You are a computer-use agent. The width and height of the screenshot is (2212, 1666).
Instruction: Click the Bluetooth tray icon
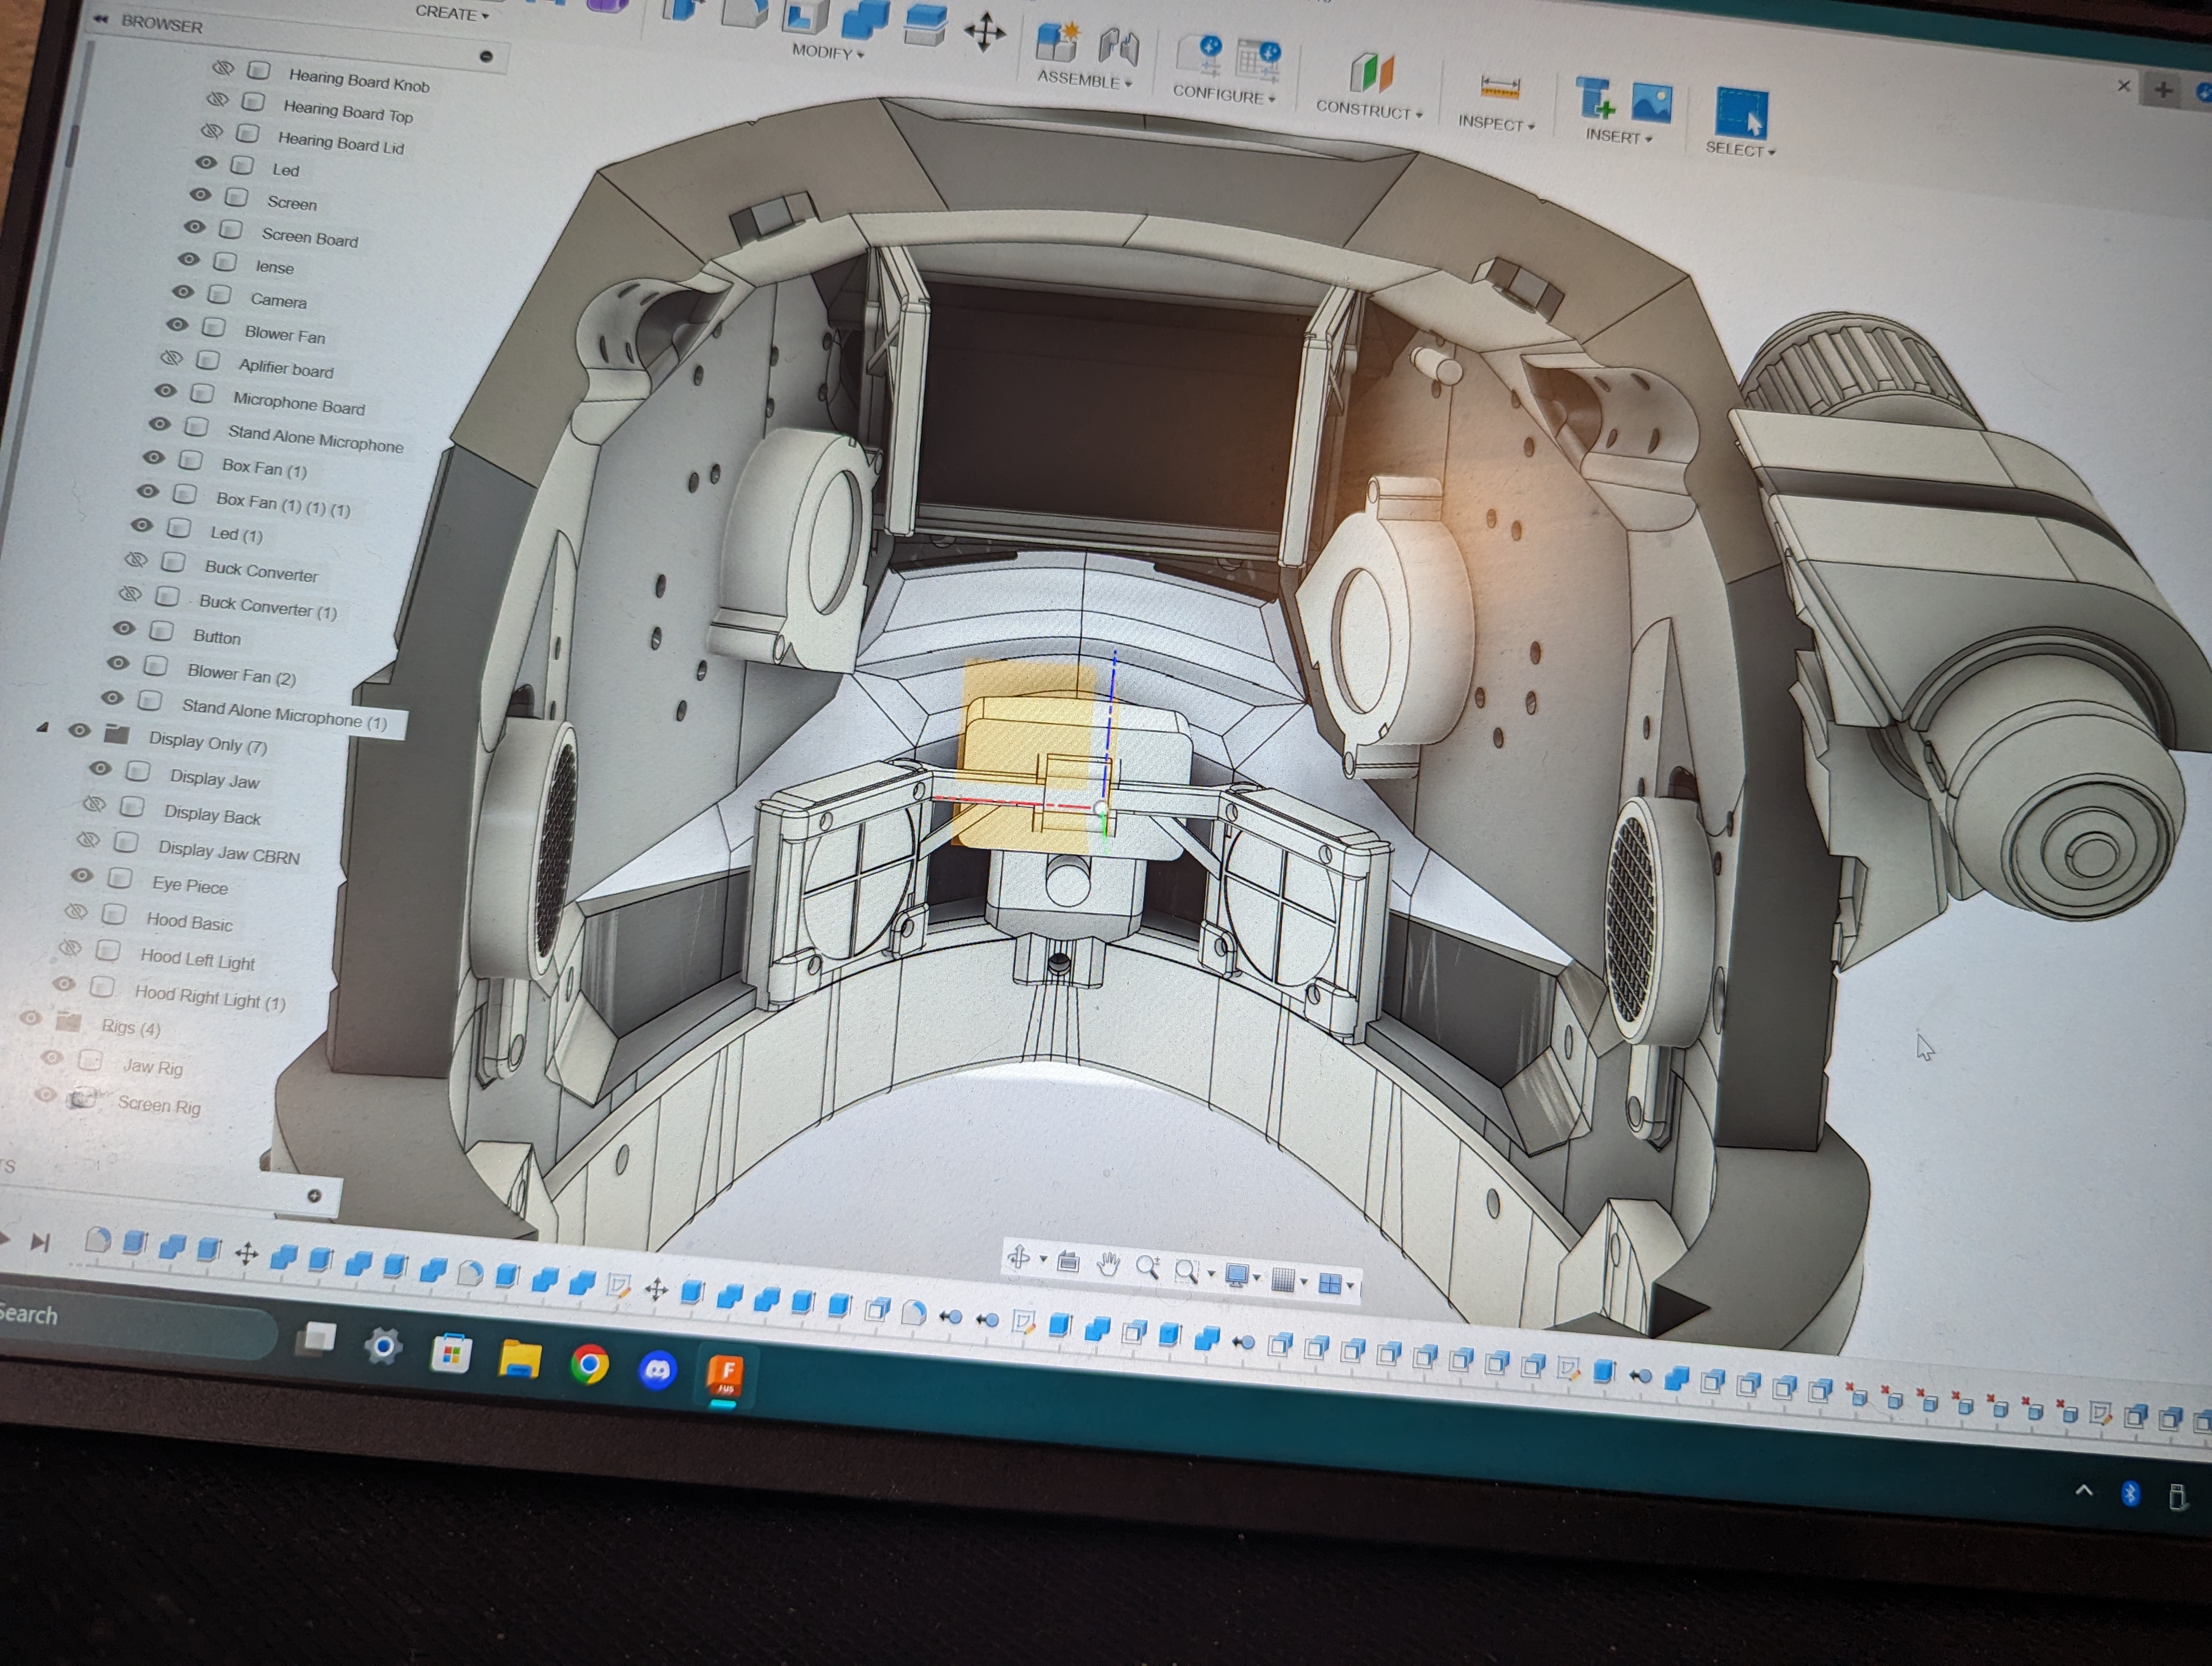2130,1493
